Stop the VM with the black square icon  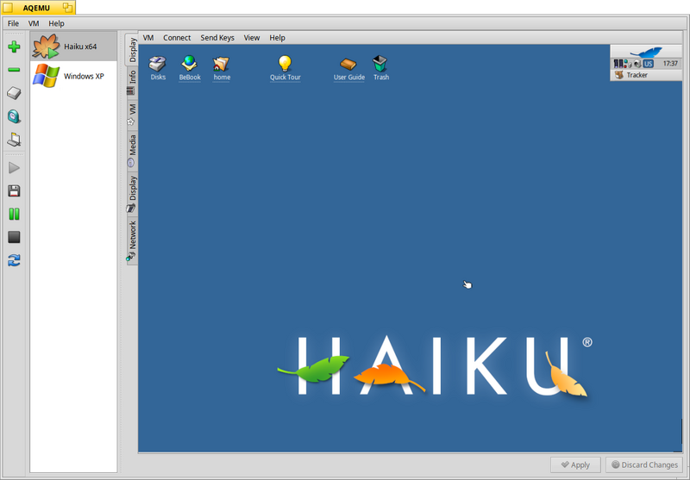point(14,237)
